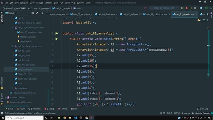
Task: Click the gutter run arrow beside class declaration
Action: (57, 33)
